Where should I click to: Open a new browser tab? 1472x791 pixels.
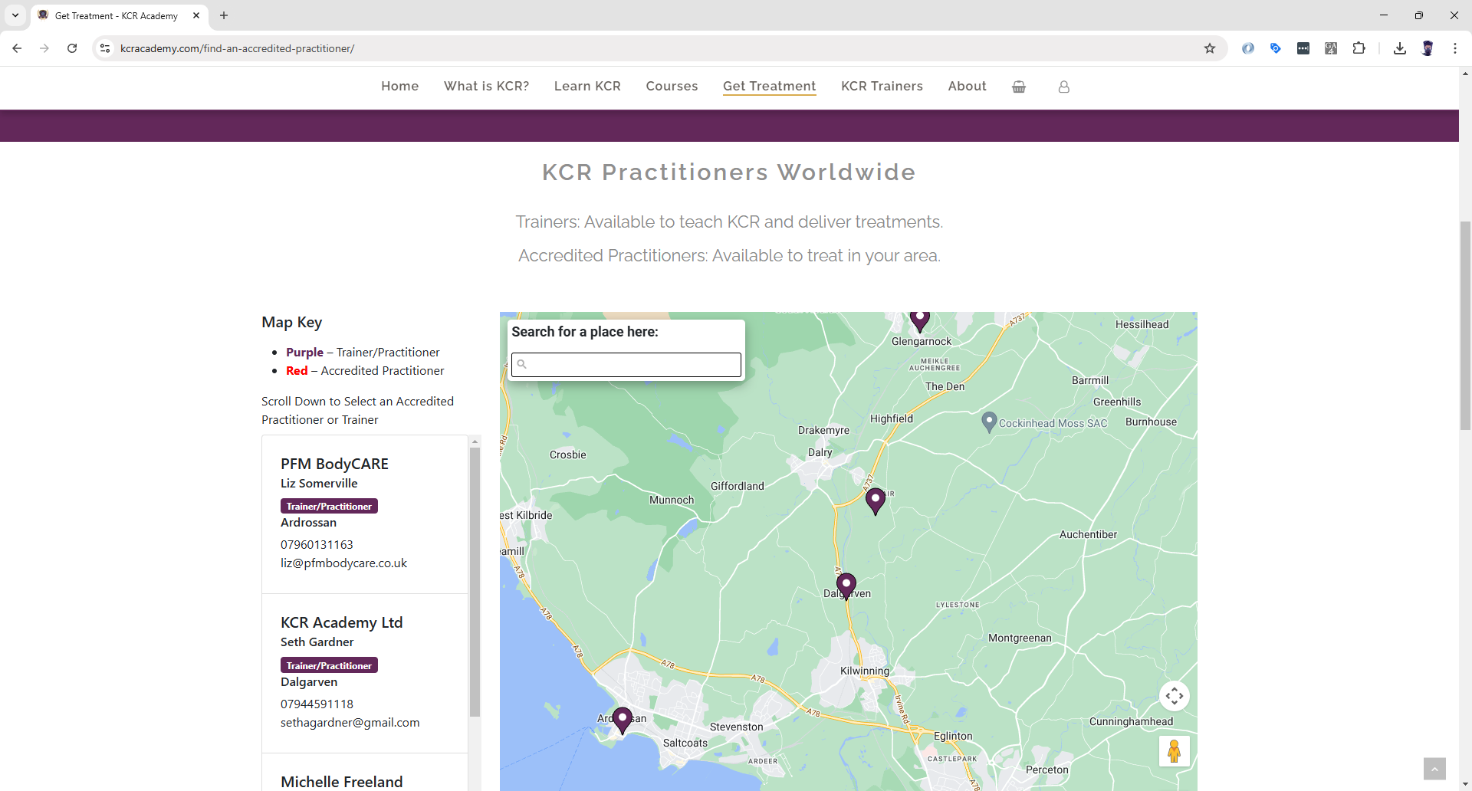click(224, 15)
